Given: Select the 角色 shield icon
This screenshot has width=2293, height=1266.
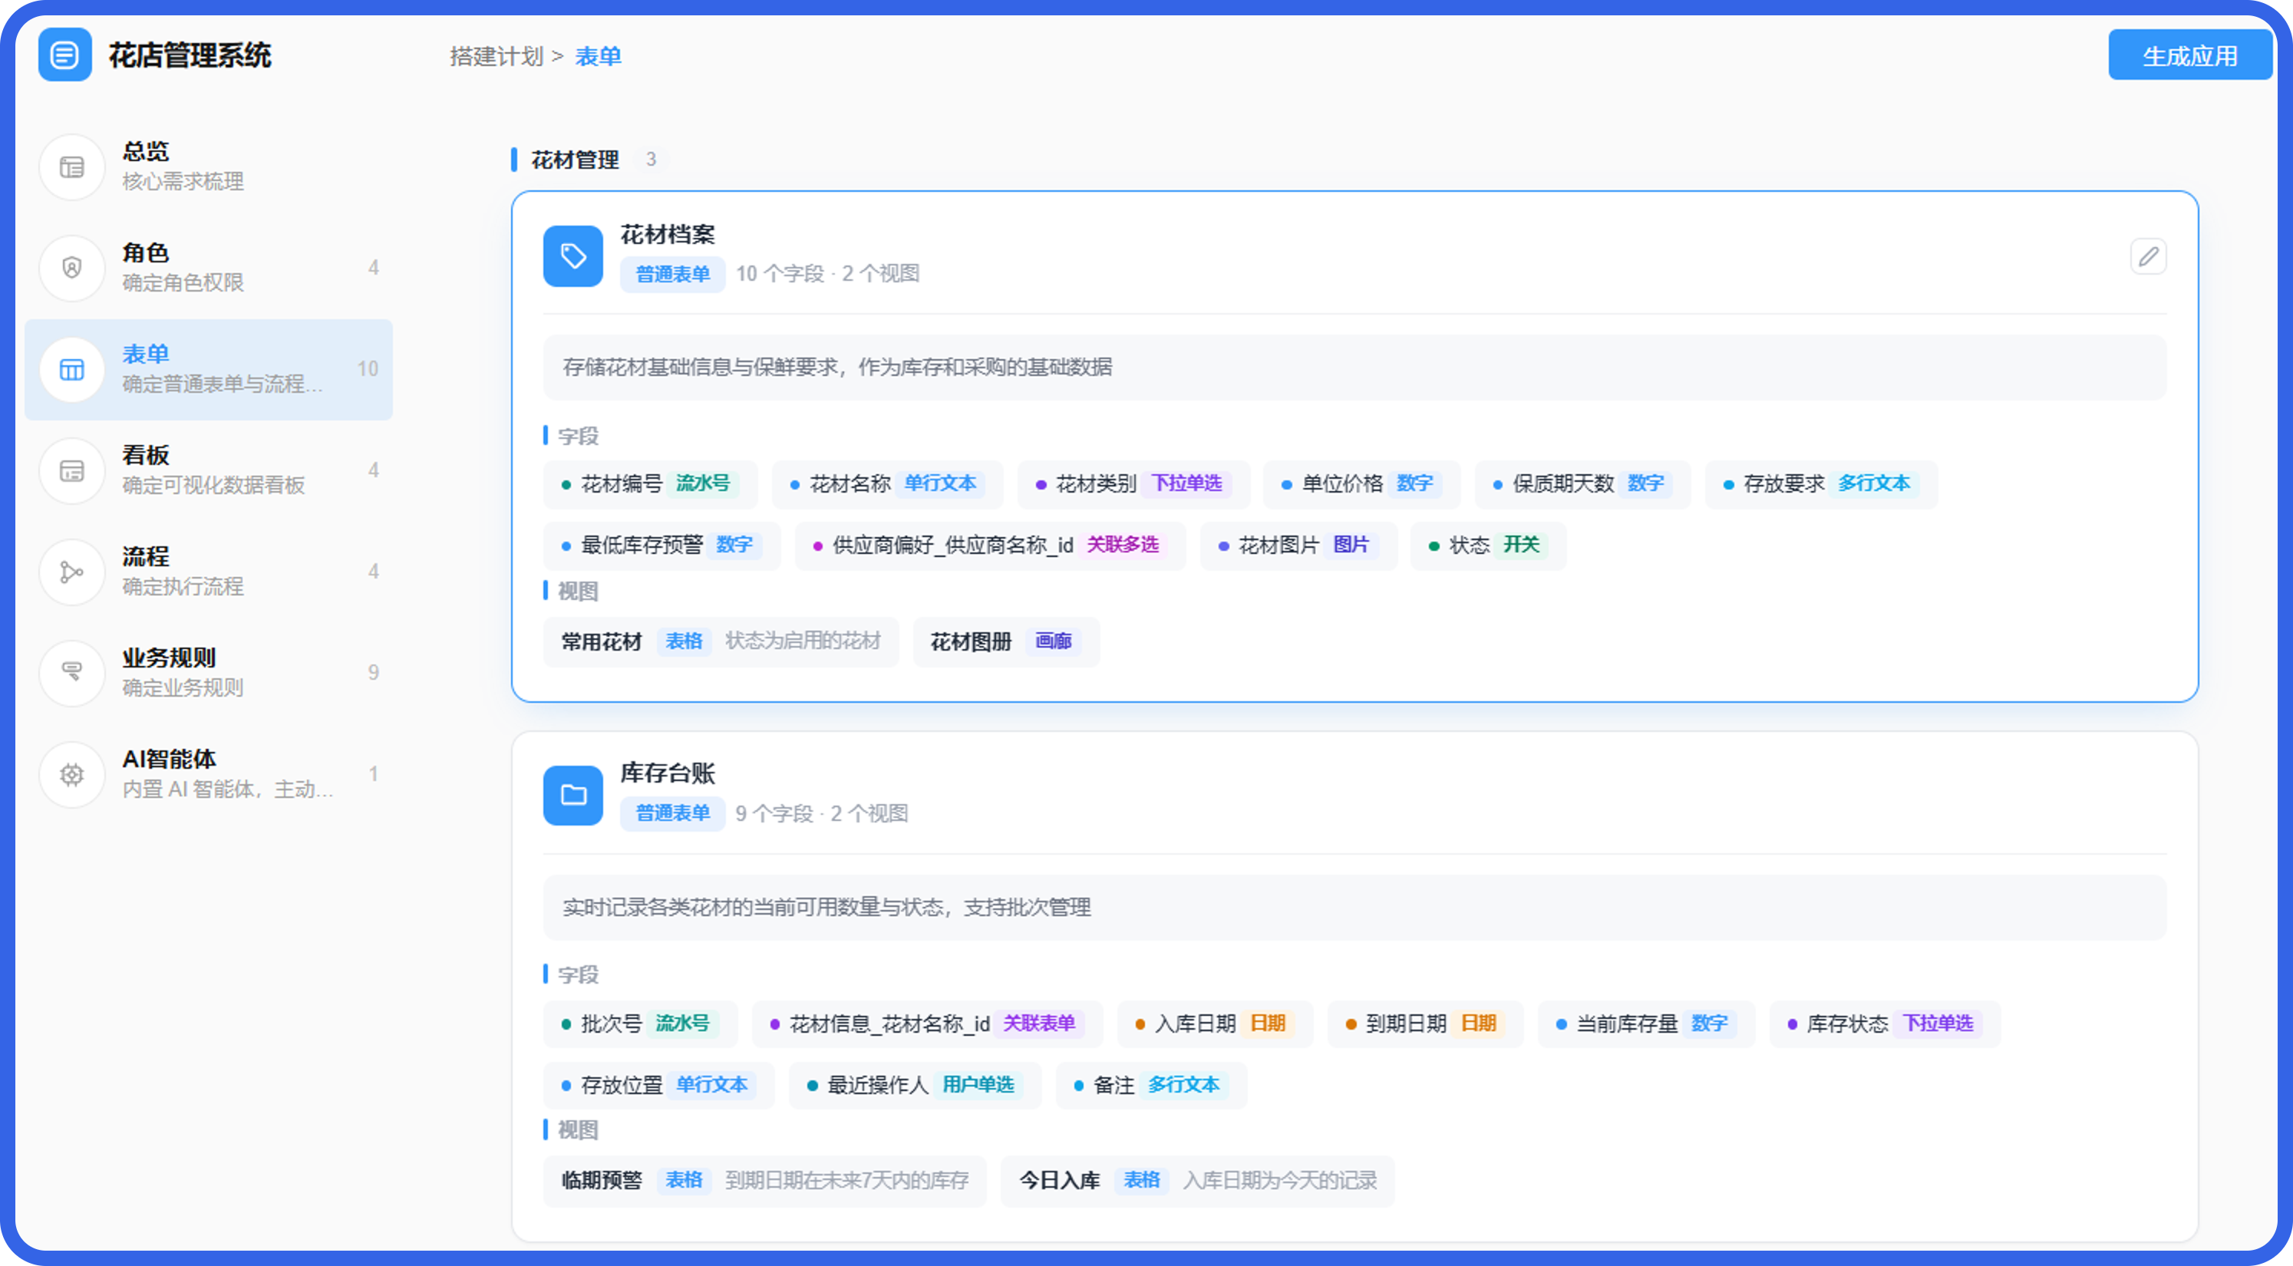Looking at the screenshot, I should tap(72, 268).
